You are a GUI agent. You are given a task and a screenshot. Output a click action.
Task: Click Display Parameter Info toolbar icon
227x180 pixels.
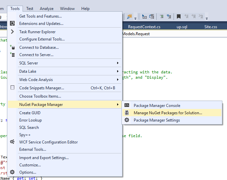(152, 17)
